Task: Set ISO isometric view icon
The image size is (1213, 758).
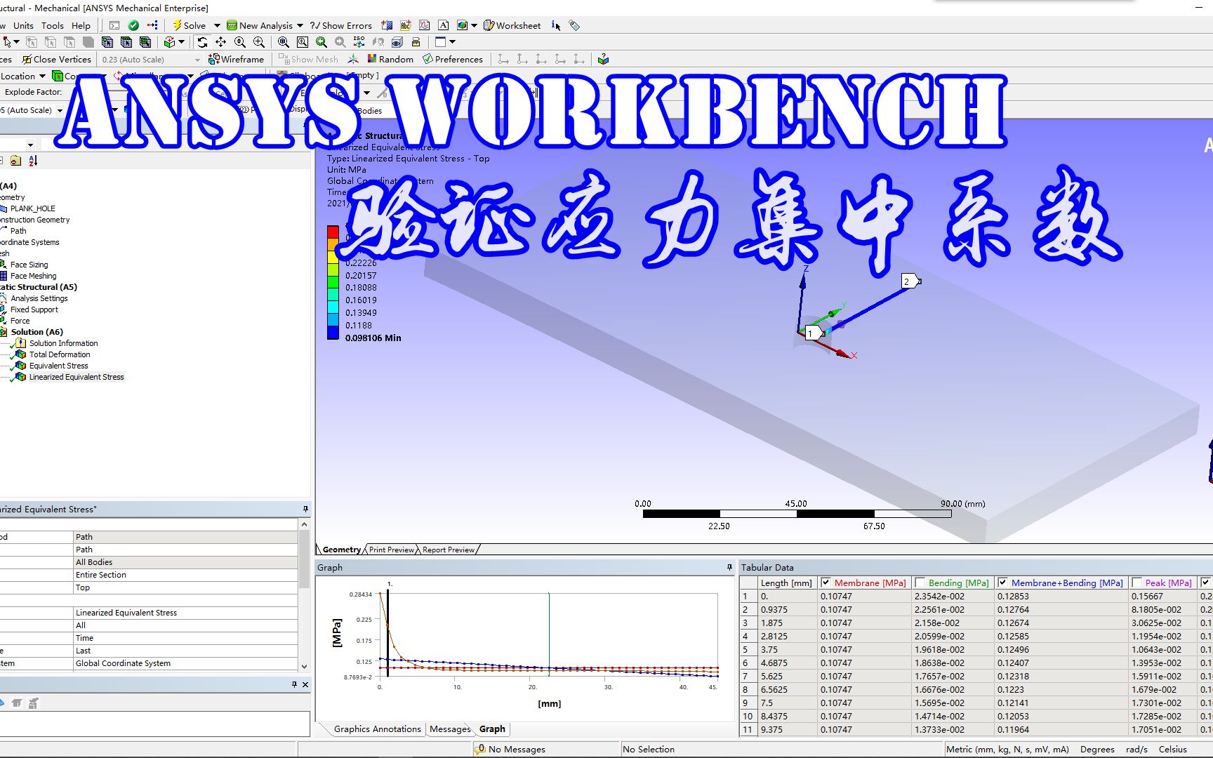Action: point(359,42)
